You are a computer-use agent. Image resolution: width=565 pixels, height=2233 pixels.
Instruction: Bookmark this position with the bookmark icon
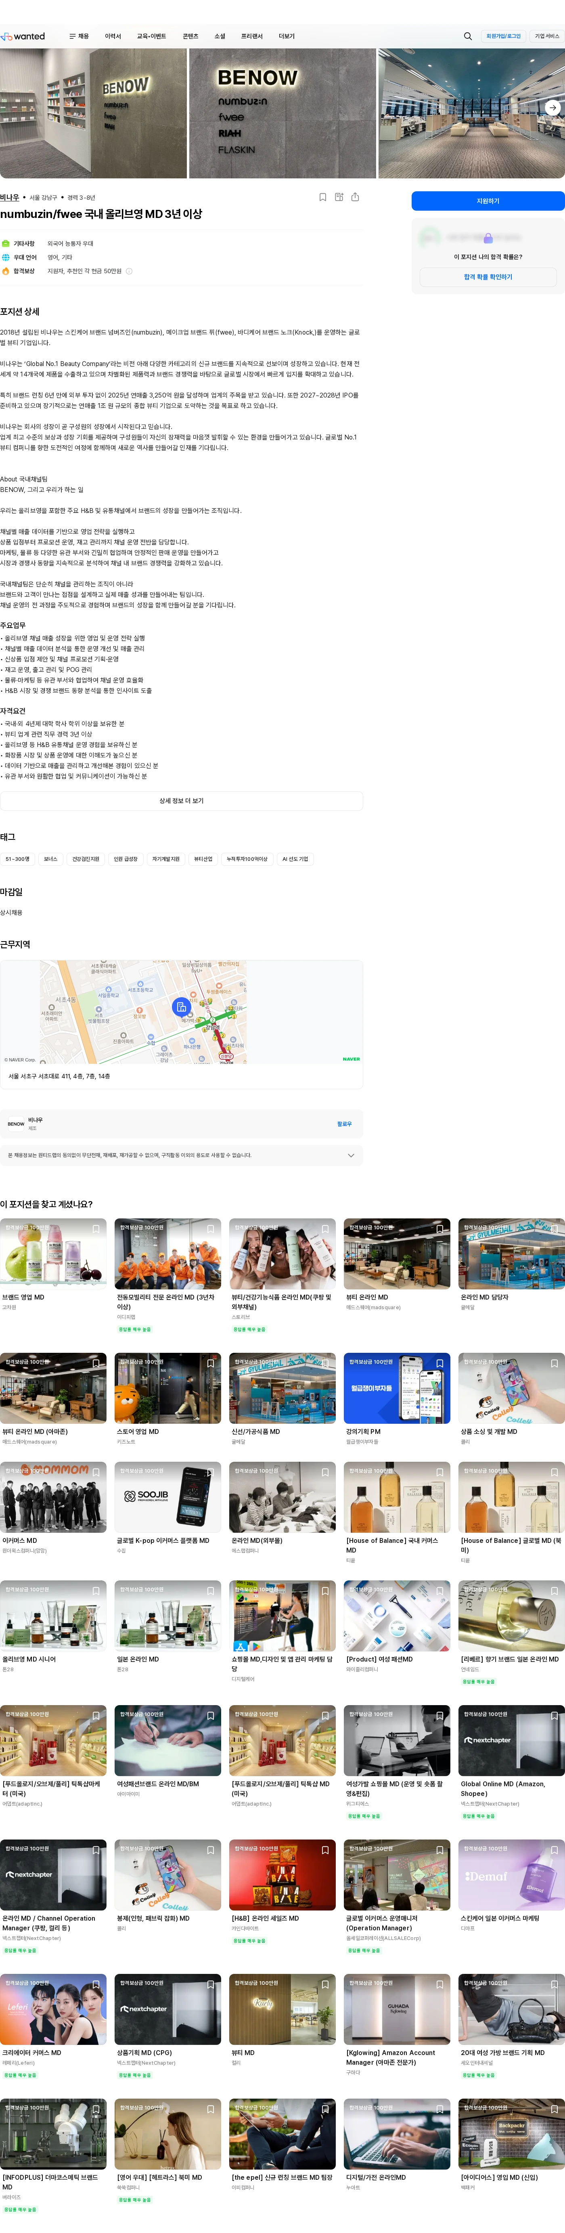[323, 198]
